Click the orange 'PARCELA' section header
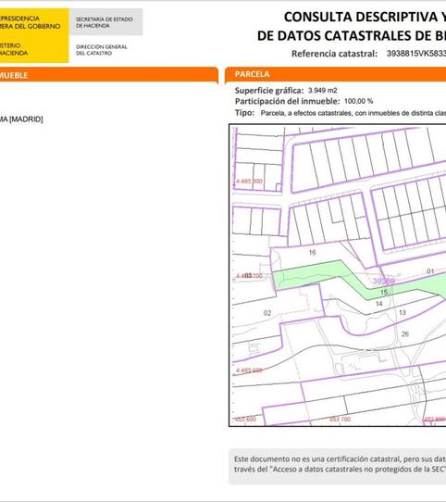Image resolution: width=446 pixels, height=502 pixels. pos(335,74)
